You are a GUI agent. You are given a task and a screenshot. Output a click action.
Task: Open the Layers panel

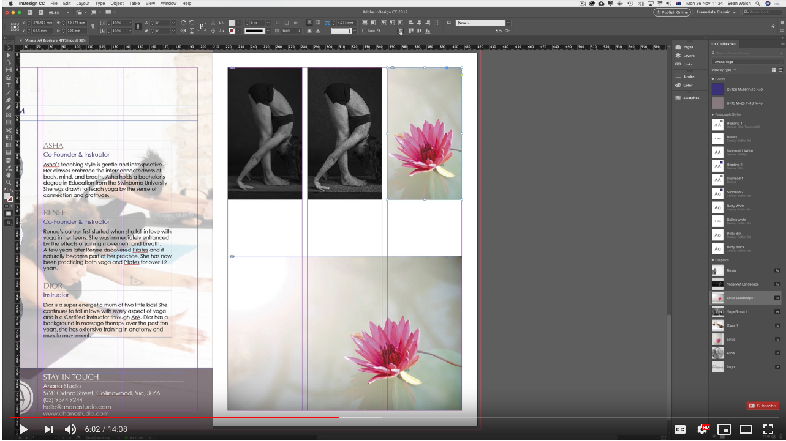(x=687, y=55)
